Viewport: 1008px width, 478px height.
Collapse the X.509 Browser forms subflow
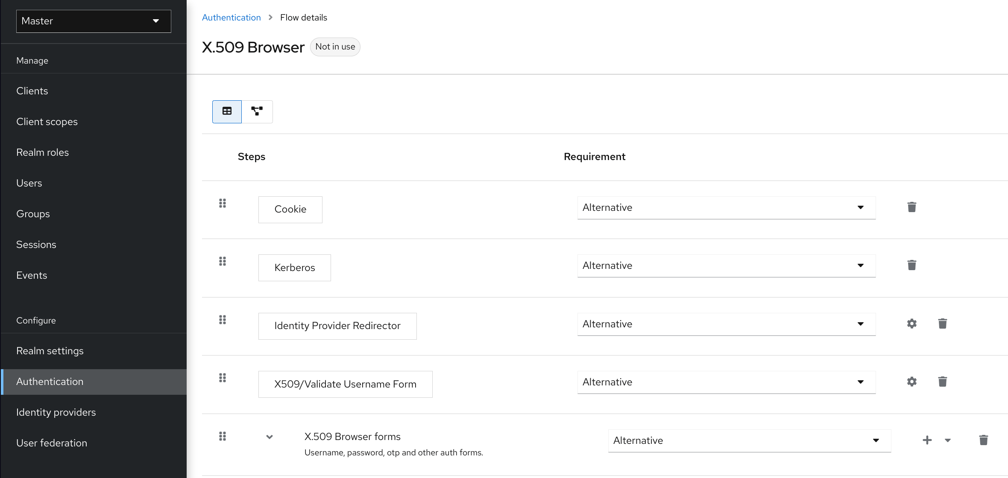270,437
